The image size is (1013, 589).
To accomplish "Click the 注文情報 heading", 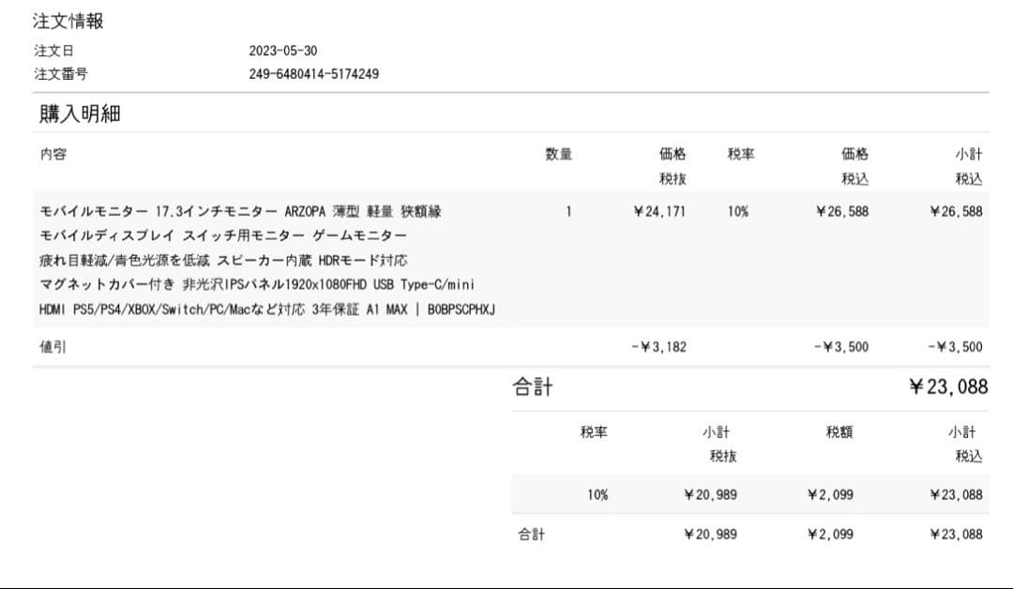I will pos(68,22).
